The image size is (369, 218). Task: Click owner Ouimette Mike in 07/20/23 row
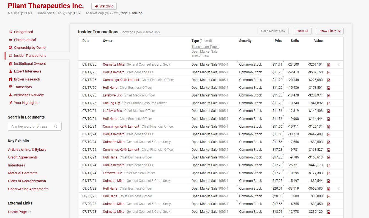coord(114,204)
